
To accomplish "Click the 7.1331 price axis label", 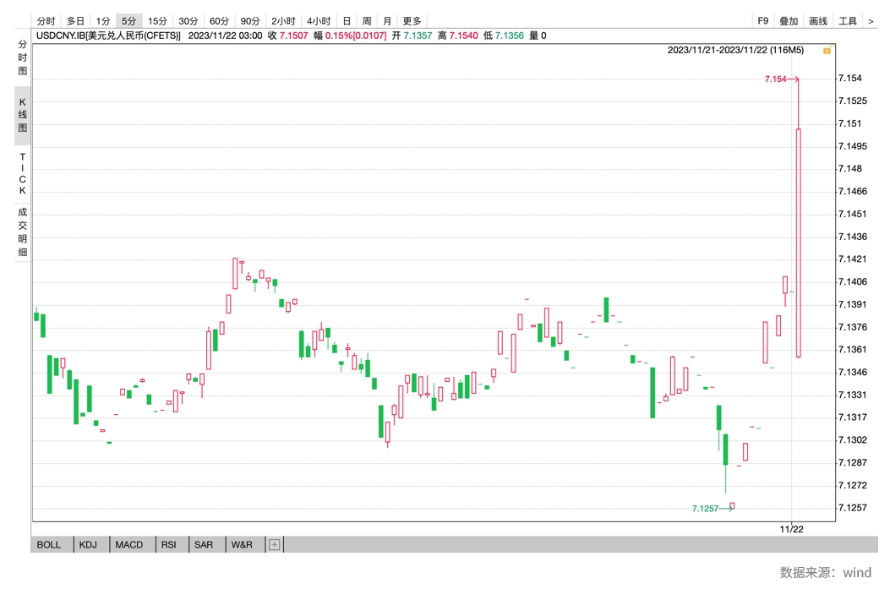I will 853,395.
